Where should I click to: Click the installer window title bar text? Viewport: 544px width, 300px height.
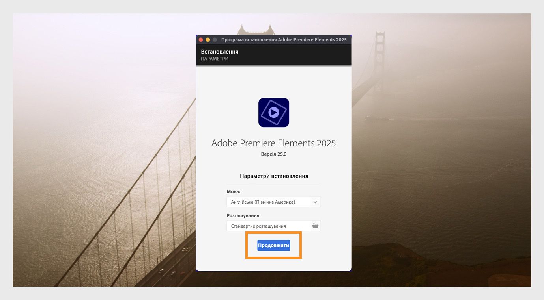coord(284,40)
